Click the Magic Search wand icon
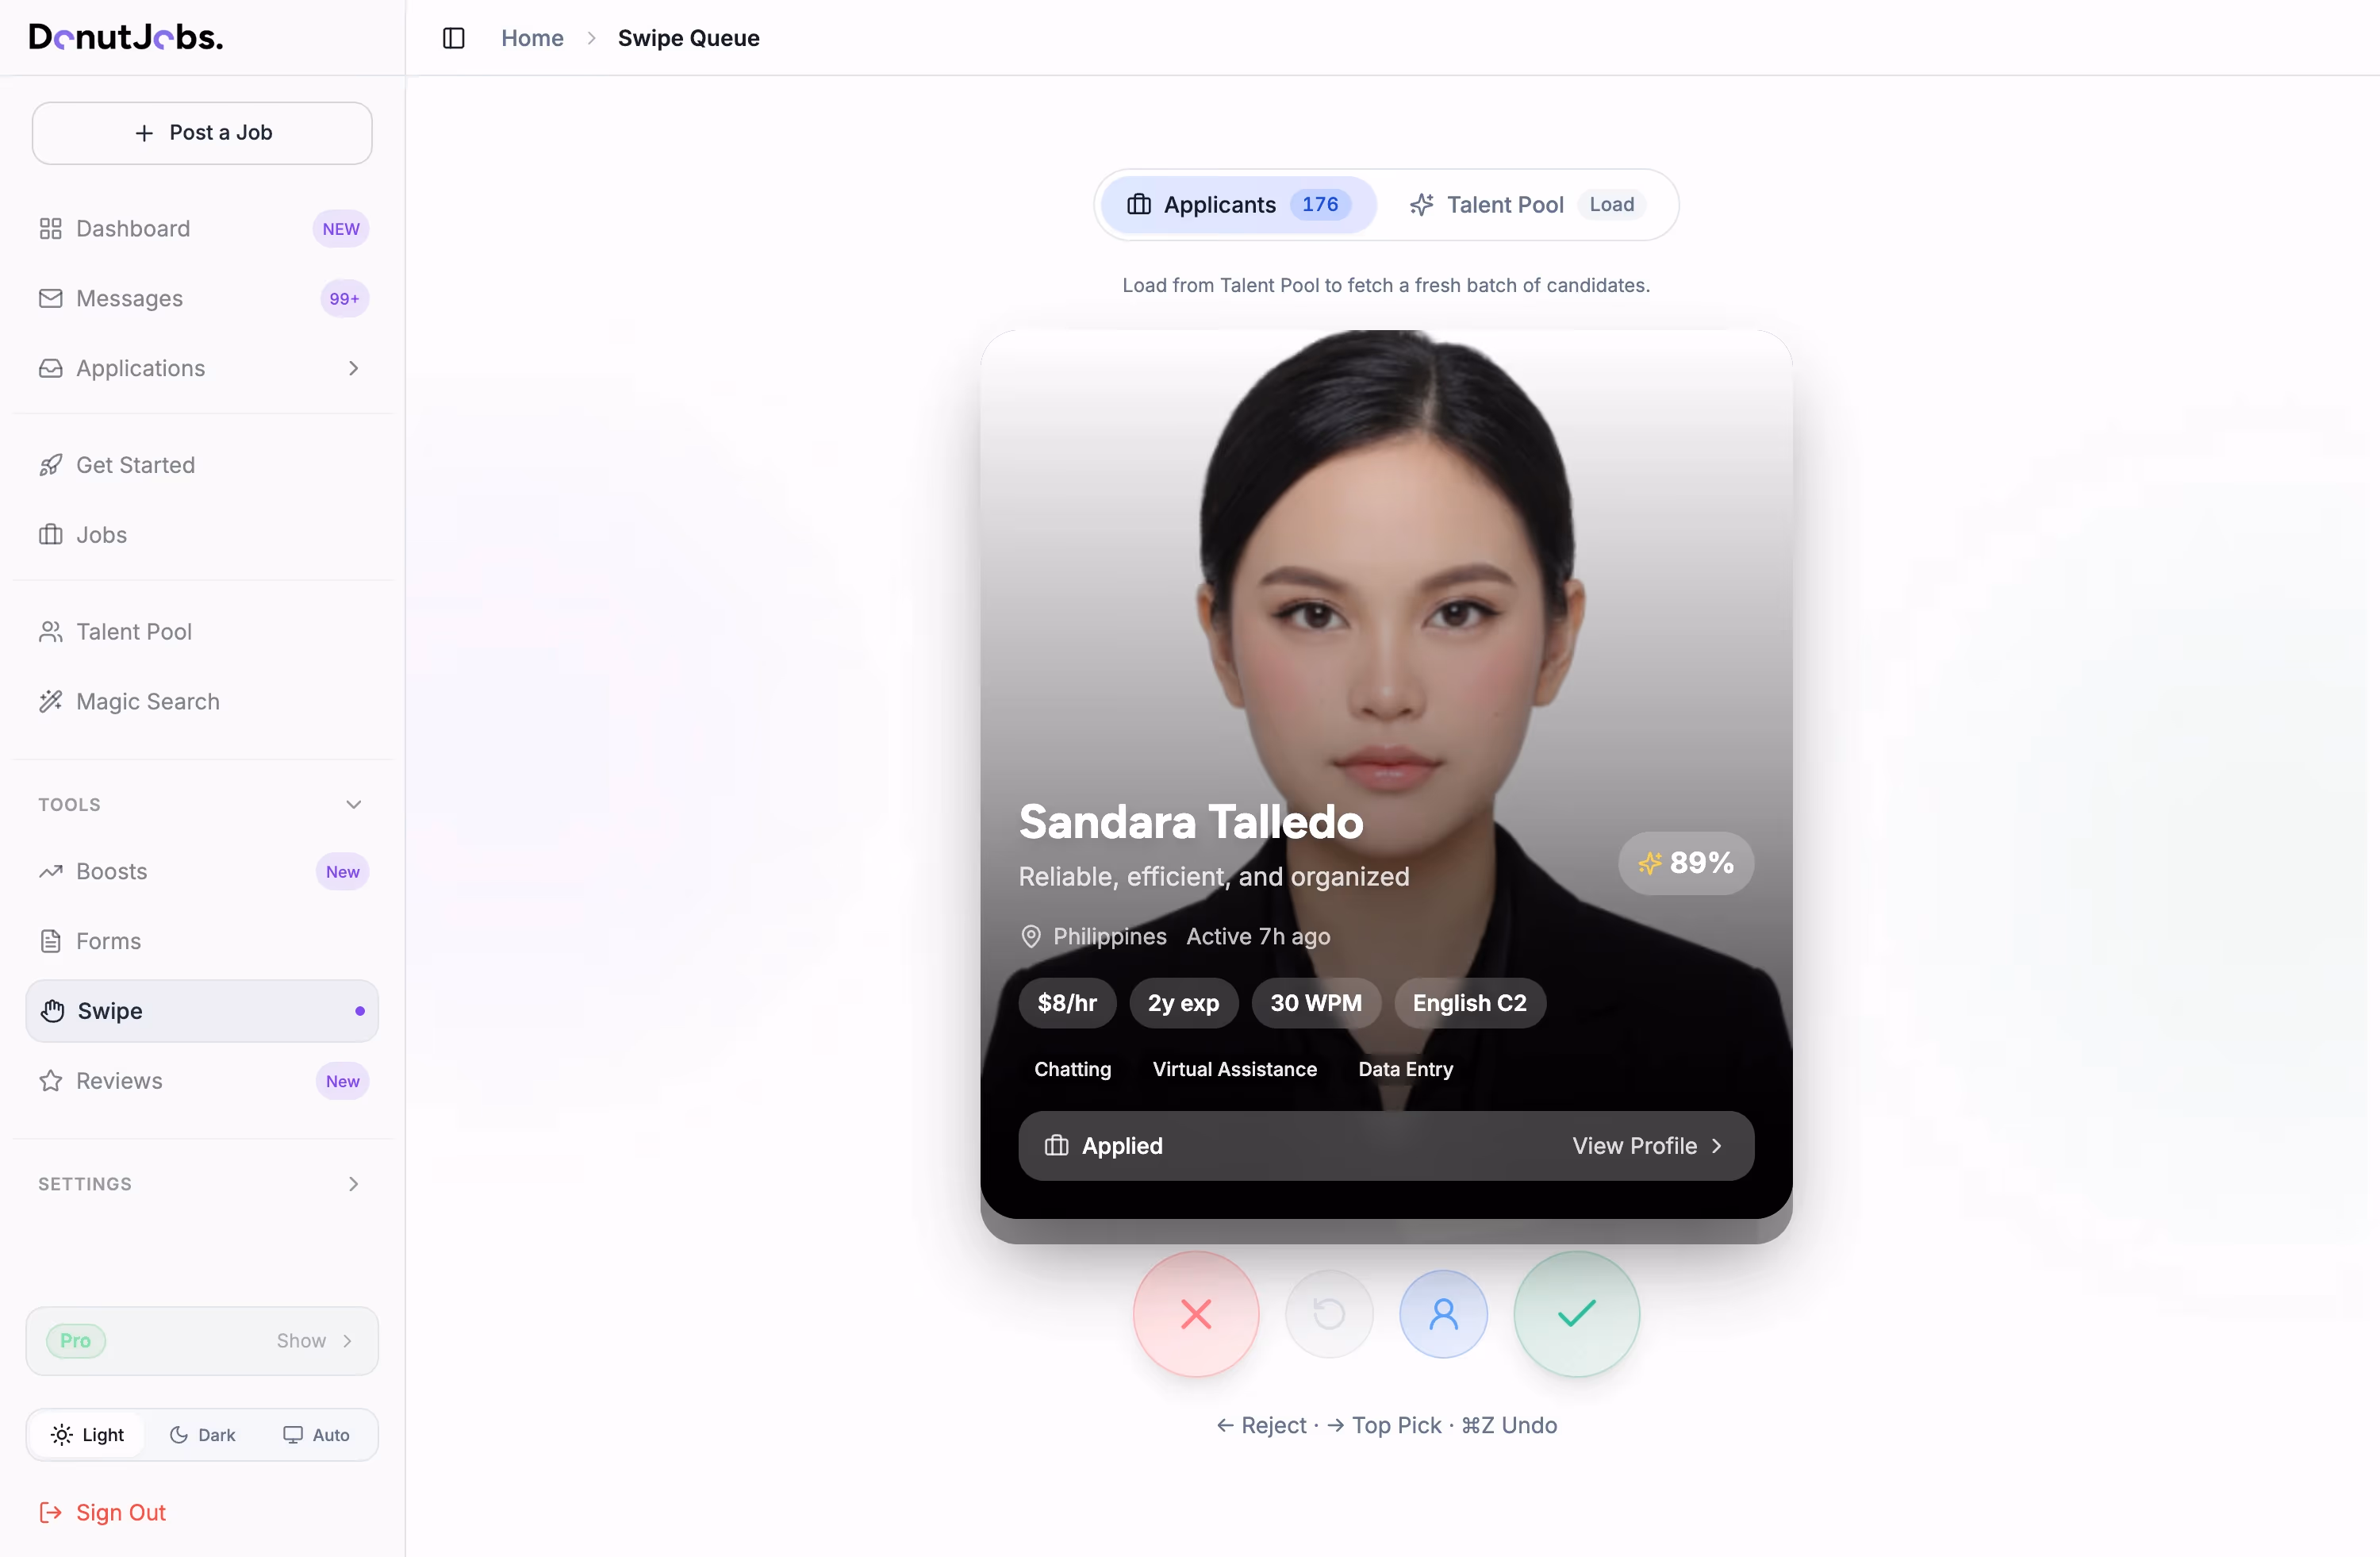This screenshot has height=1557, width=2380. point(51,702)
